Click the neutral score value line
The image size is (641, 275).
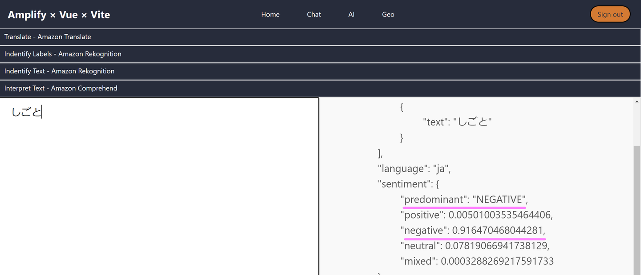(x=475, y=246)
